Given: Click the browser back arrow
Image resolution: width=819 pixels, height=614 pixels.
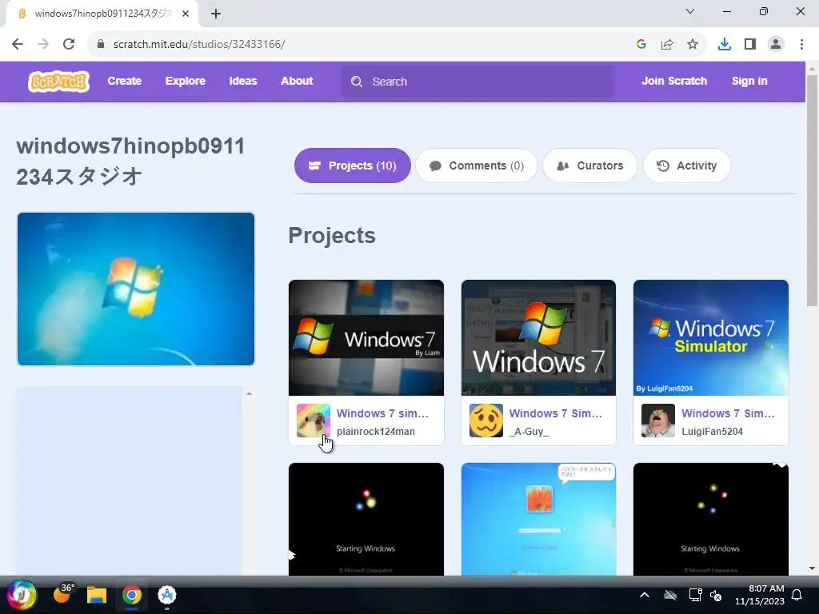Looking at the screenshot, I should [x=18, y=44].
